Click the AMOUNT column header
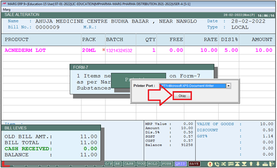The width and height of the screenshot is (277, 168). tap(262, 40)
